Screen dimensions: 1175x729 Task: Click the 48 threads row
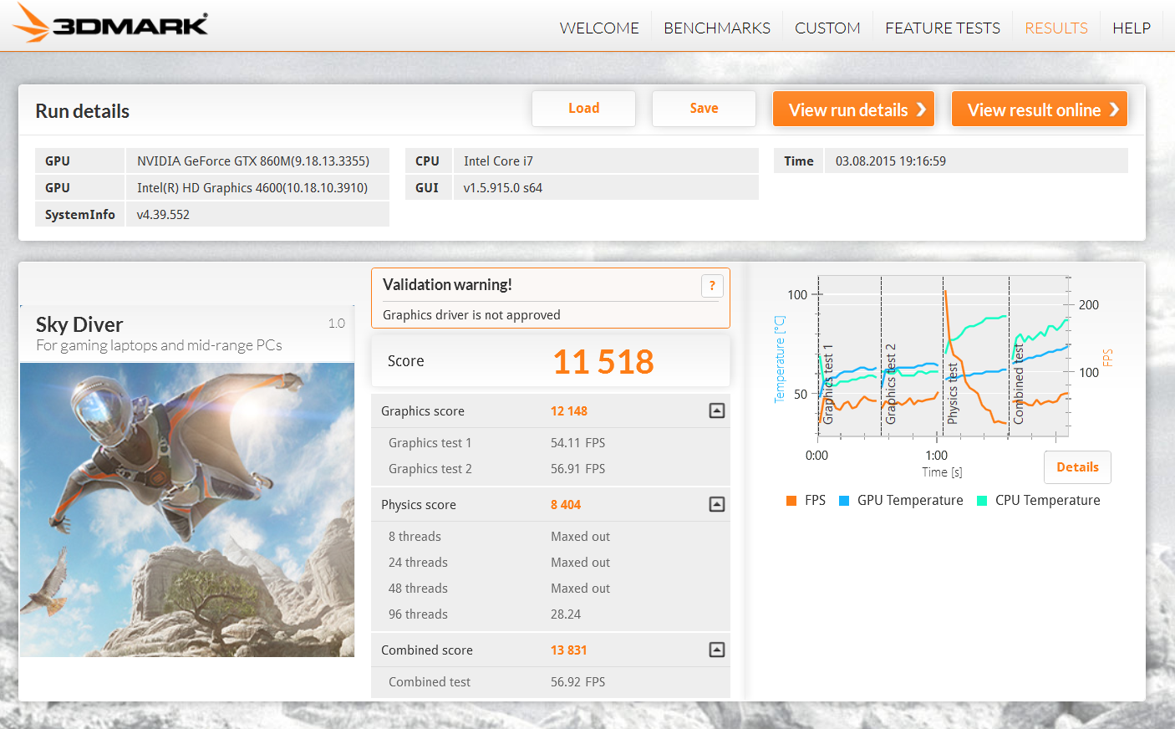551,589
